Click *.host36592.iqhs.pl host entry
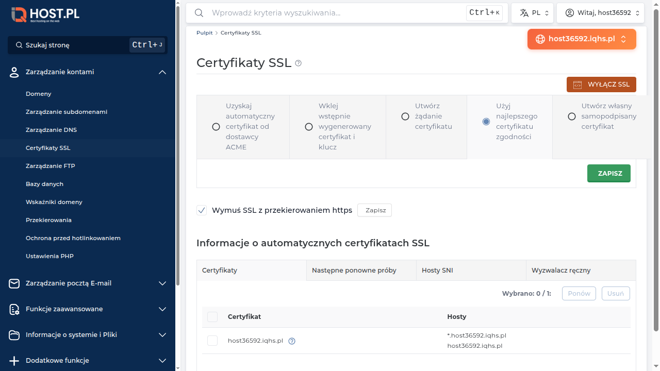 tap(477, 335)
